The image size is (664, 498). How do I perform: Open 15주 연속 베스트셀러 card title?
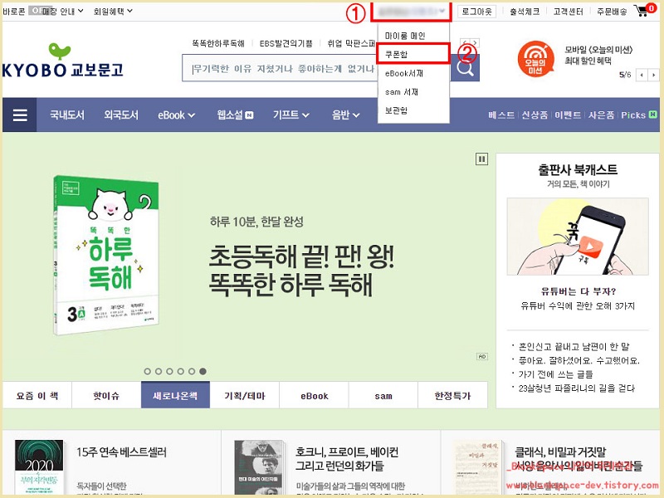(121, 452)
